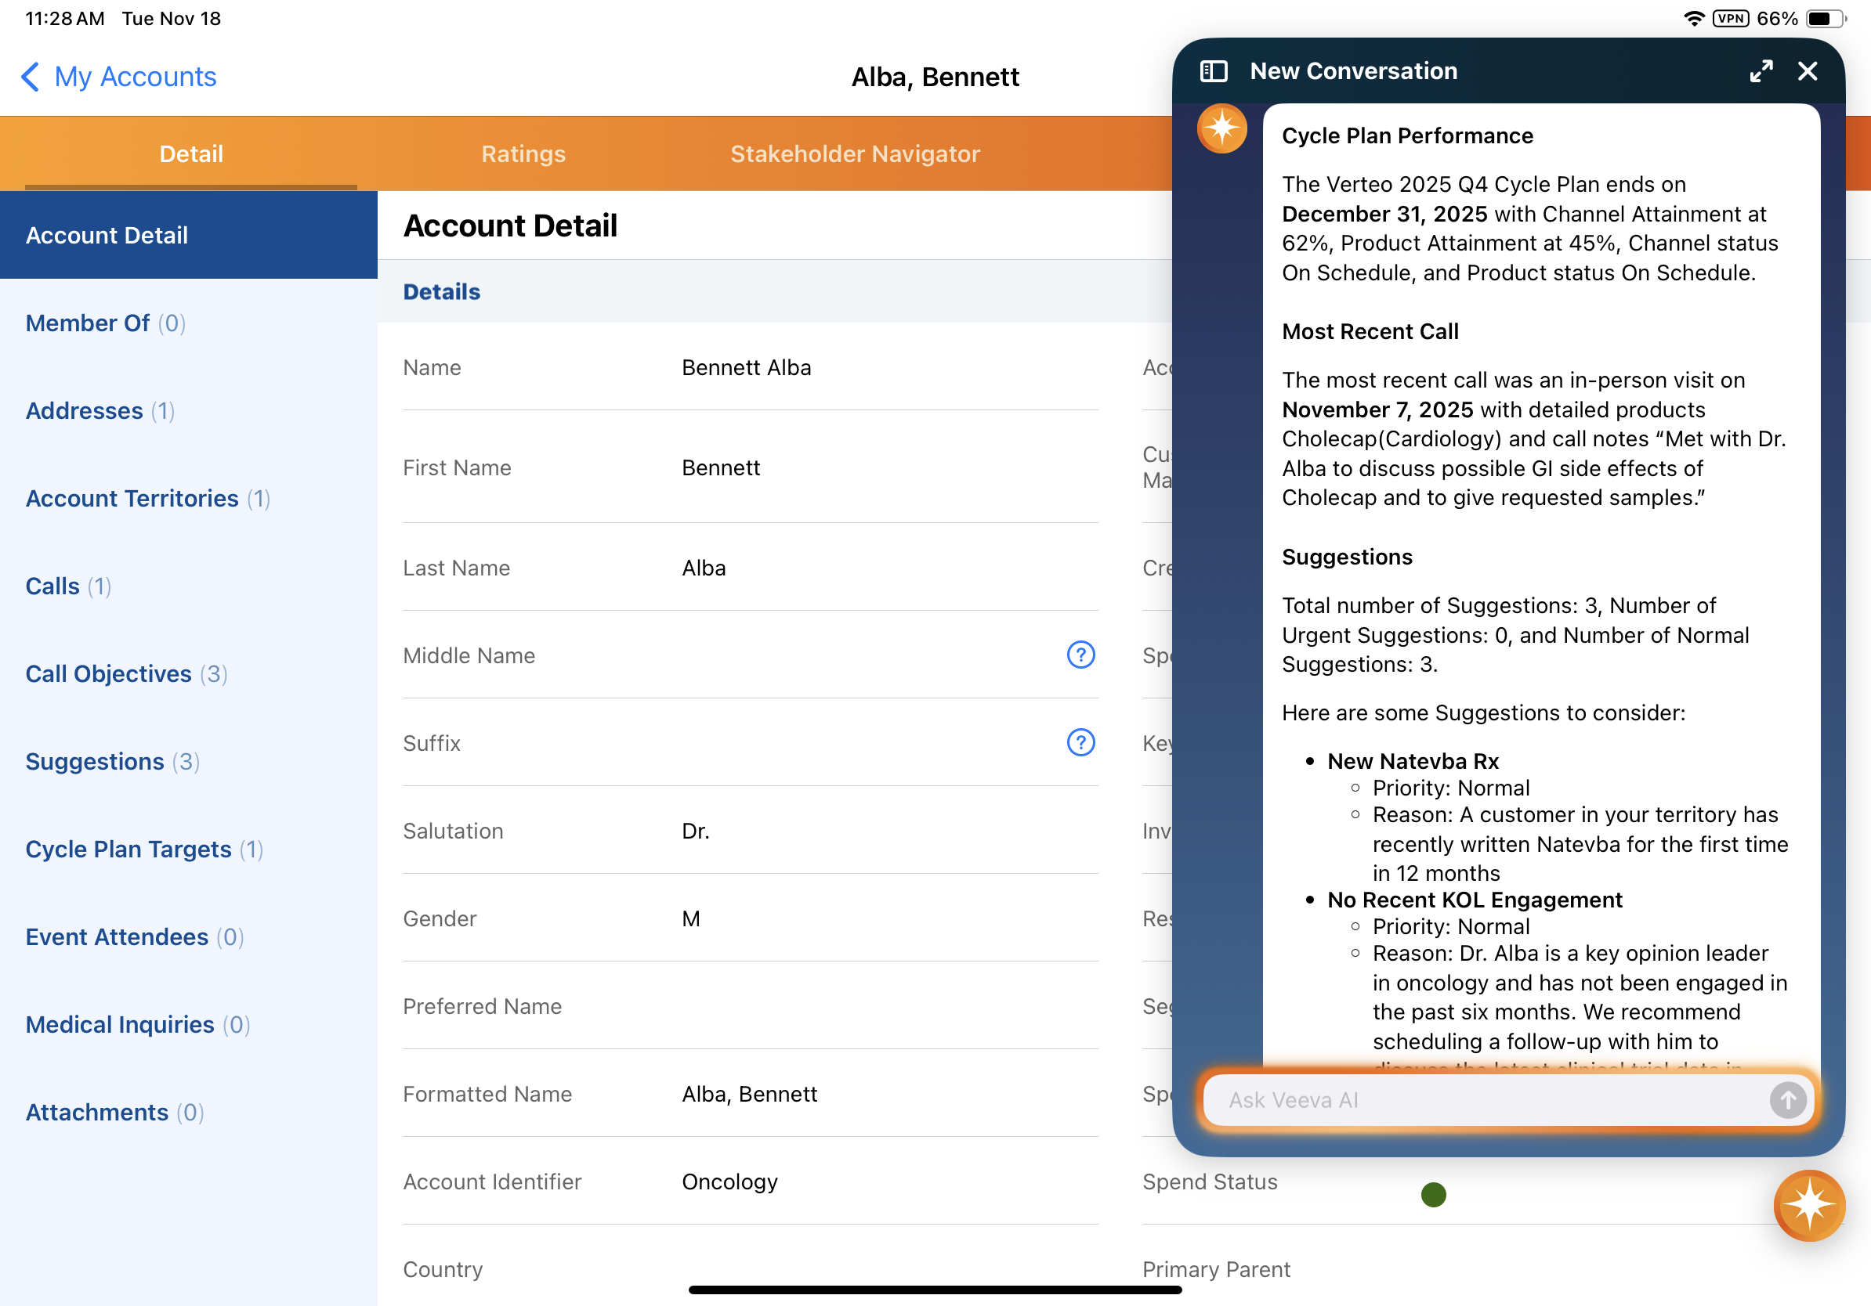Open the Stakeholder Navigator tab

tap(855, 154)
